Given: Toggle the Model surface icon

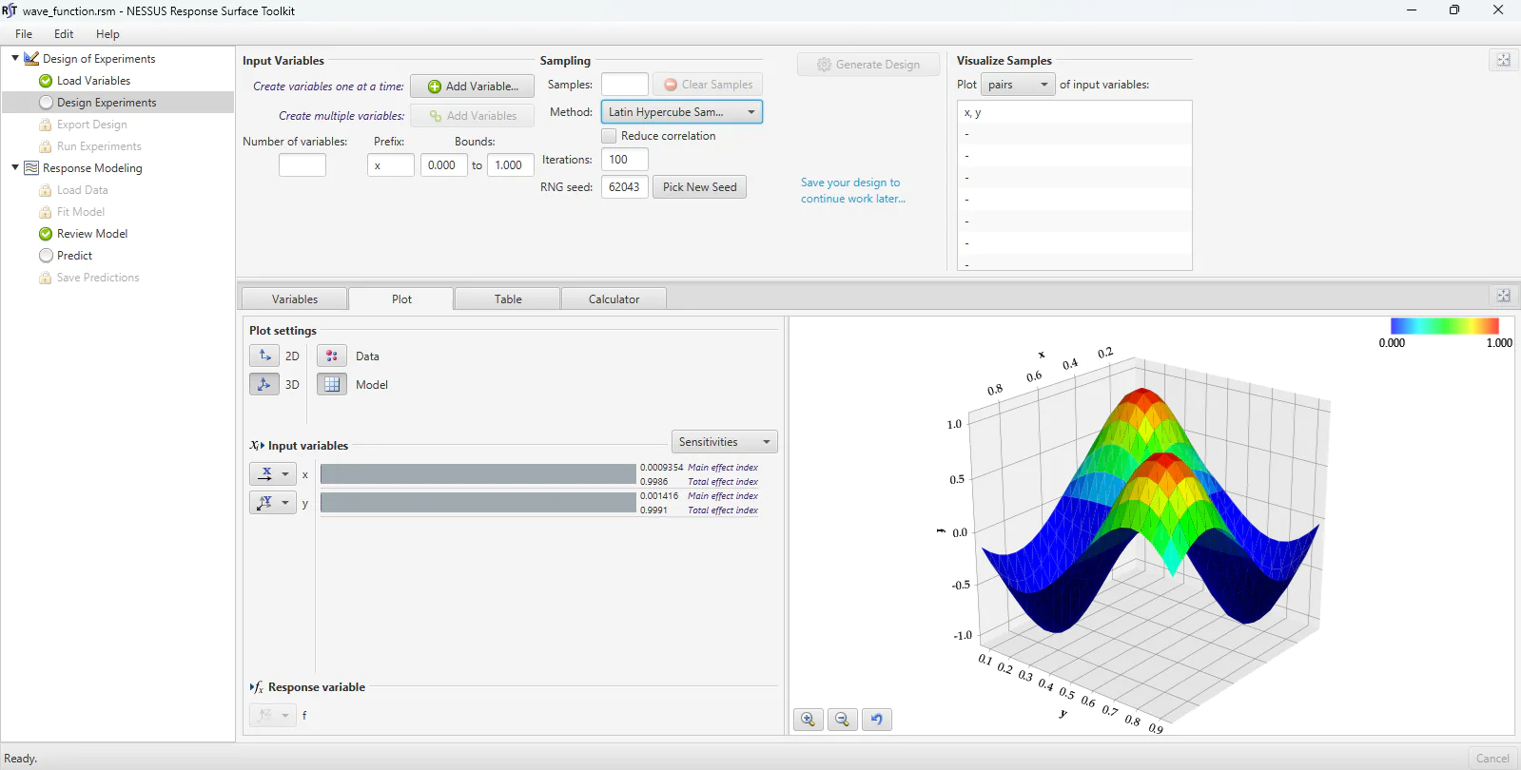Looking at the screenshot, I should click(x=332, y=384).
